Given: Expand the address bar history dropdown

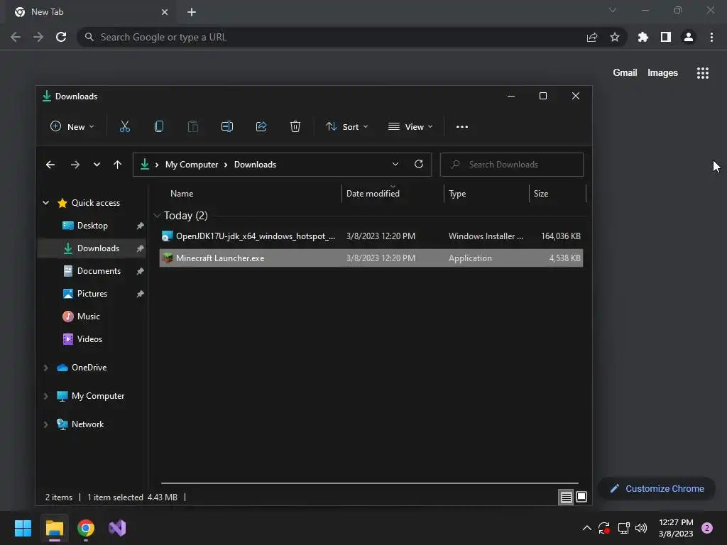Looking at the screenshot, I should pyautogui.click(x=395, y=164).
